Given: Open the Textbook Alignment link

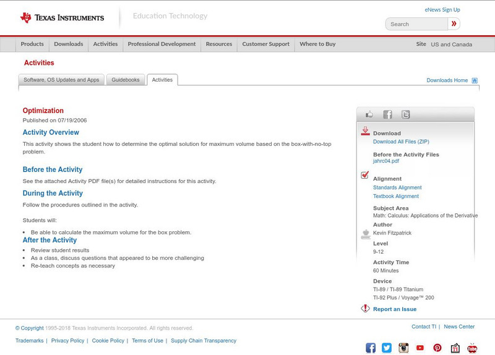Looking at the screenshot, I should [x=396, y=196].
